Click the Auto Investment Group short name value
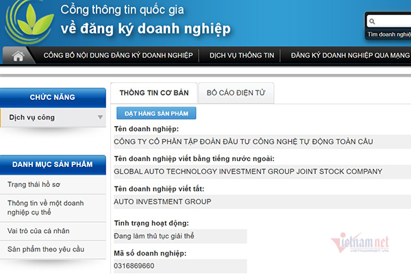The image size is (411, 274). (162, 201)
